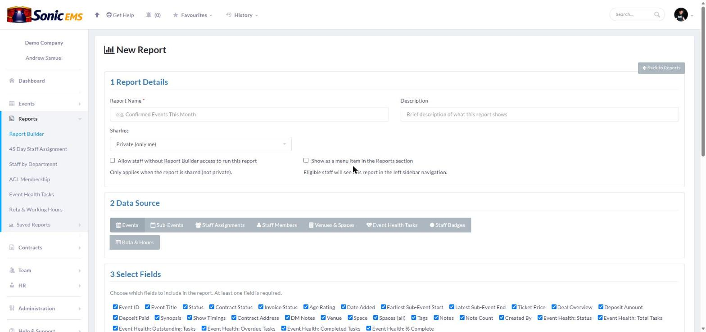
Task: Open Staff by Department report
Action: coord(33,164)
